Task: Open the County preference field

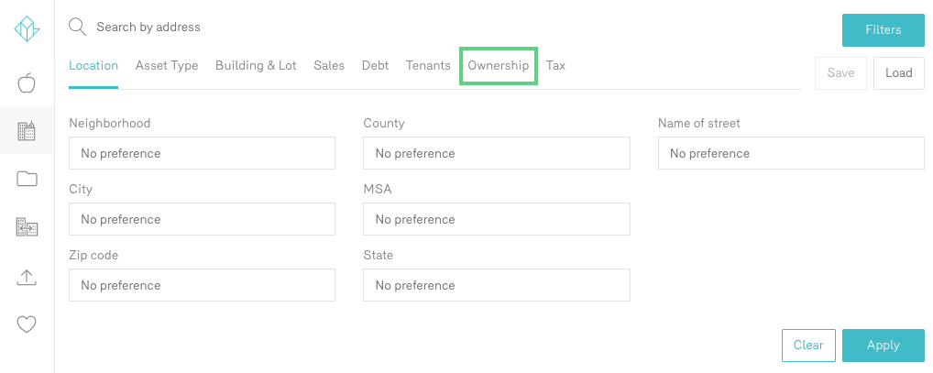Action: pyautogui.click(x=496, y=154)
